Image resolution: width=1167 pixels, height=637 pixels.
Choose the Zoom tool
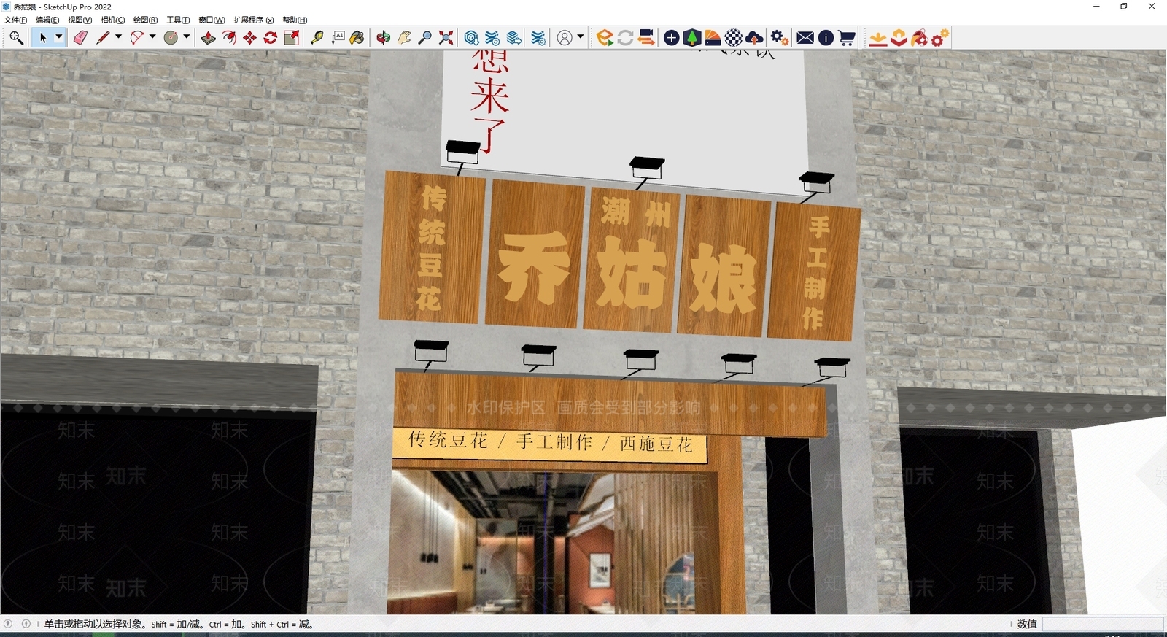[x=425, y=38]
